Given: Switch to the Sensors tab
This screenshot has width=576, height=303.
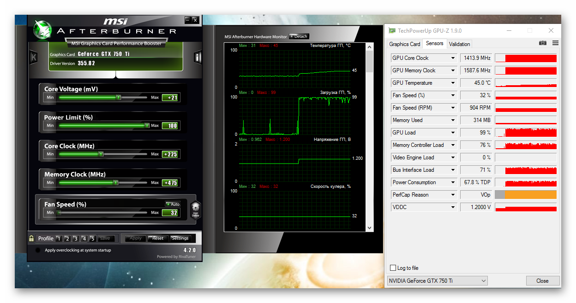Looking at the screenshot, I should pyautogui.click(x=434, y=43).
